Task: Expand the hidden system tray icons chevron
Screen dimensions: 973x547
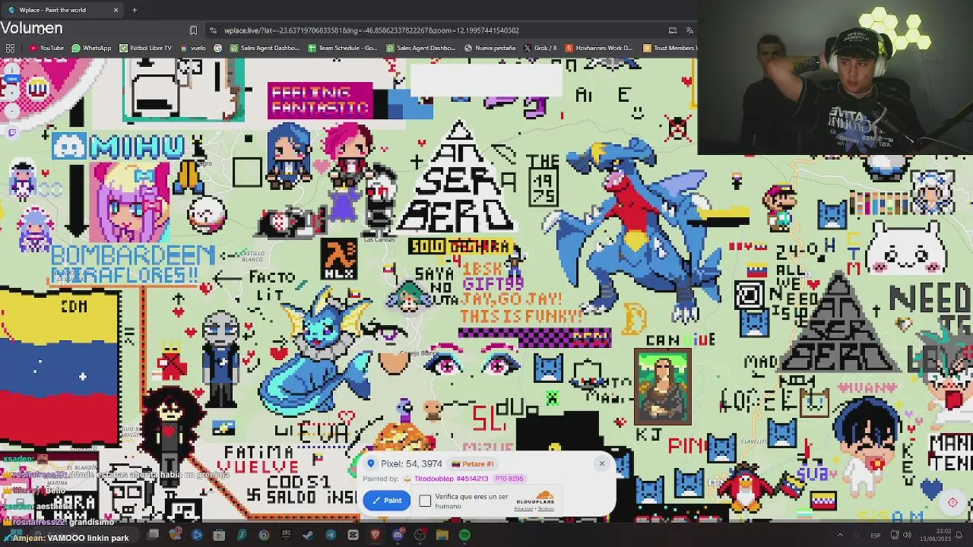Action: (840, 536)
